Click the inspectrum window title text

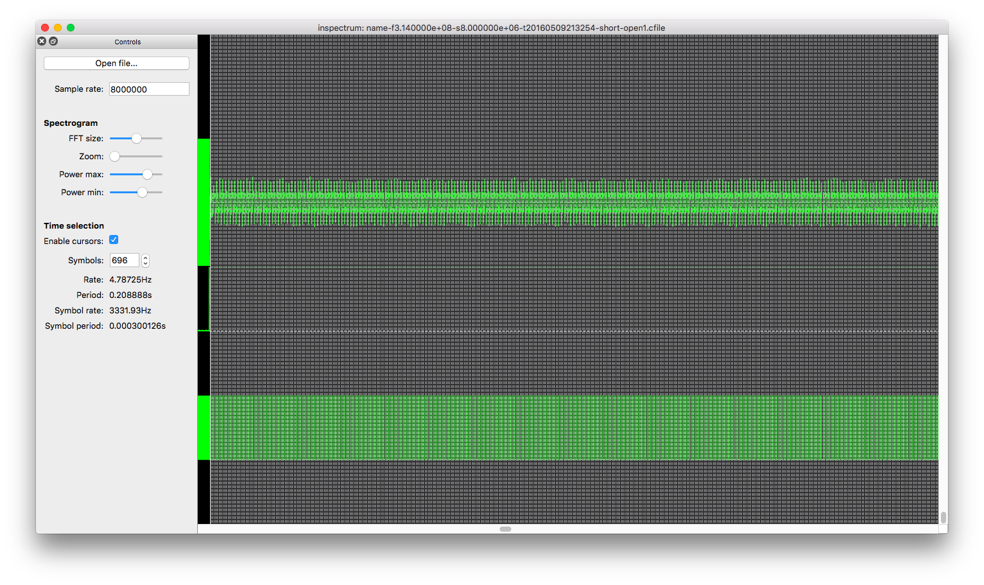[x=491, y=28]
